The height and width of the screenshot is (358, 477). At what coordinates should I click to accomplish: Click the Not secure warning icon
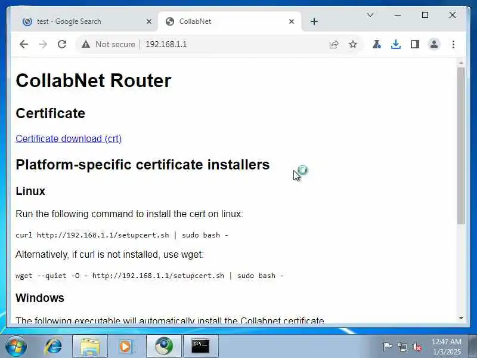click(86, 44)
